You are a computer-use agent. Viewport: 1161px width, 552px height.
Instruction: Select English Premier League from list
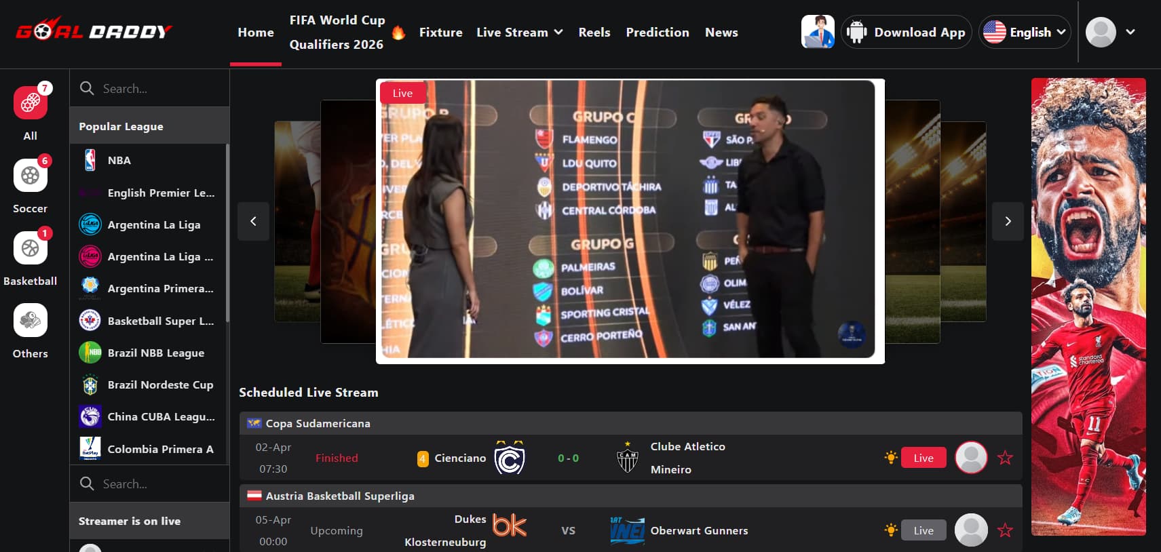149,193
